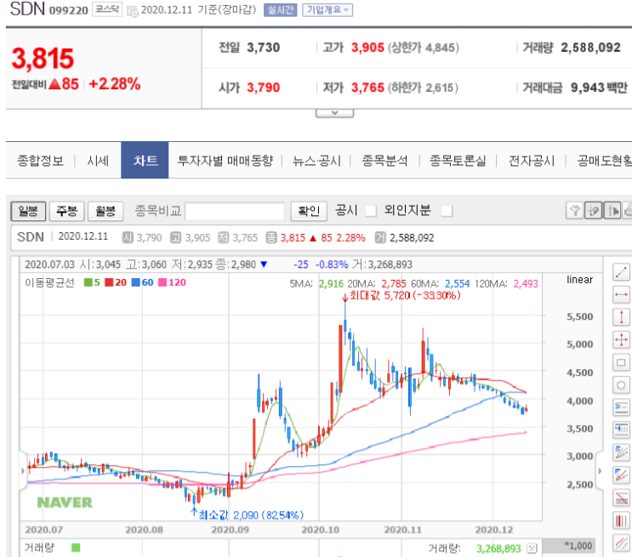
Task: Select the horizontal line drawing tool
Action: pos(621,294)
